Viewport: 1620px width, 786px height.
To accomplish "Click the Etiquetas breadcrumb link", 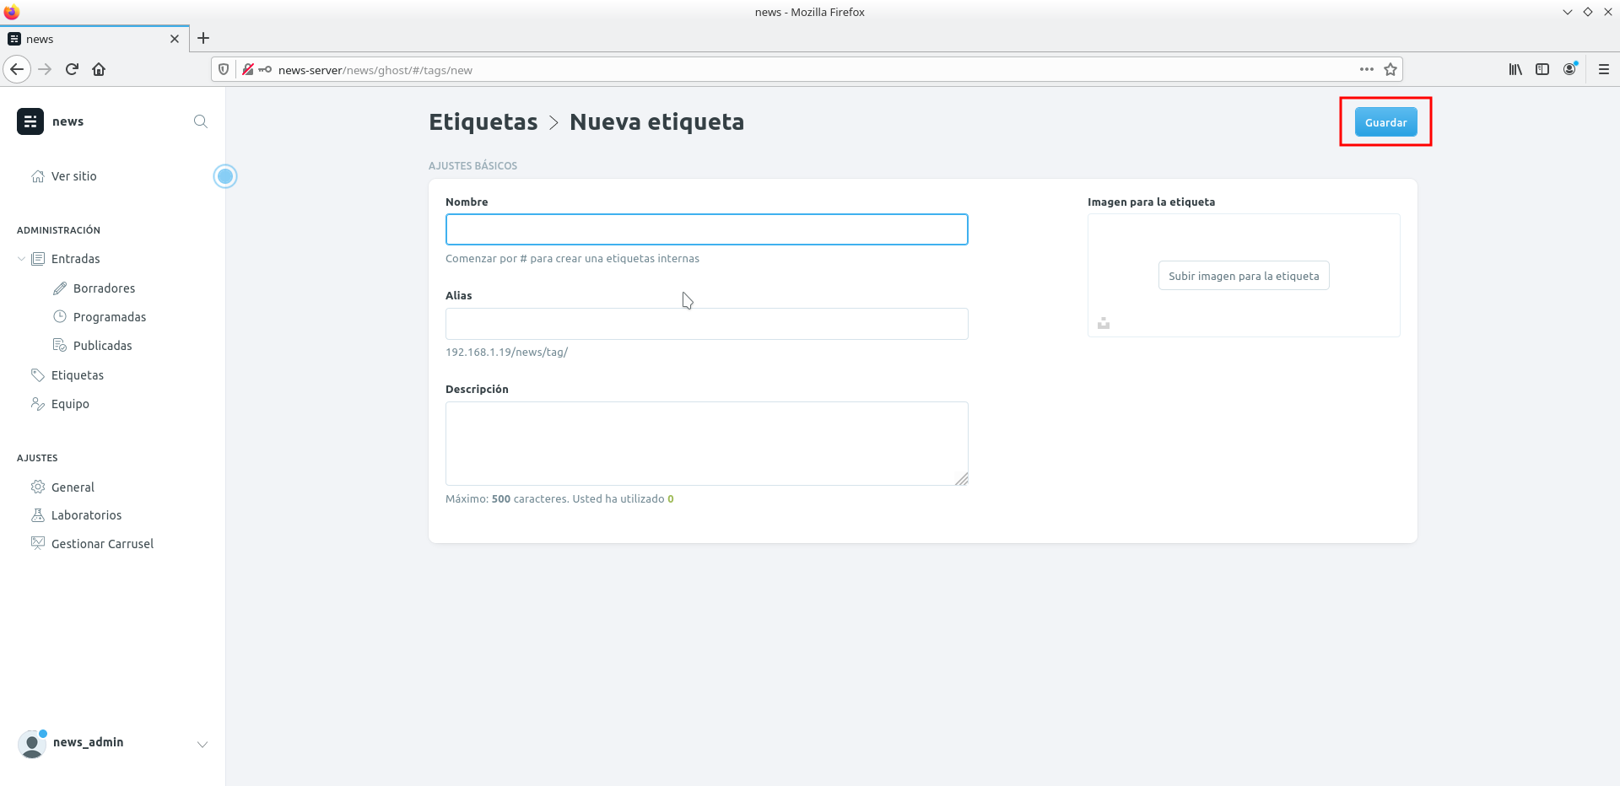I will click(x=483, y=122).
